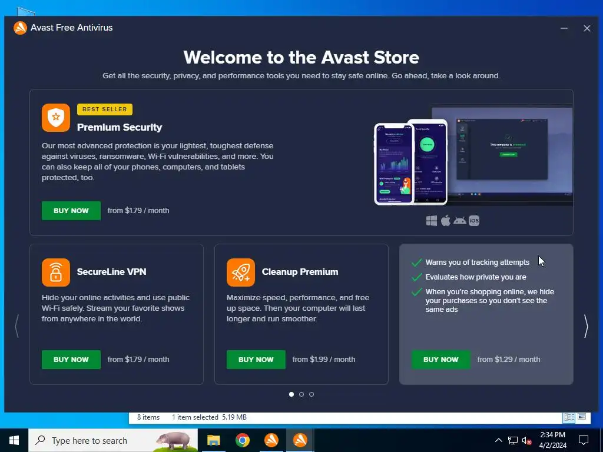Viewport: 603px width, 452px height.
Task: Click the taskbar search box
Action: click(x=113, y=440)
